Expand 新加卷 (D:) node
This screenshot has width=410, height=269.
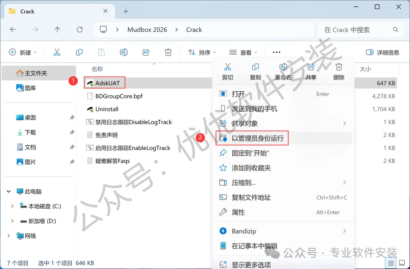pyautogui.click(x=12, y=221)
